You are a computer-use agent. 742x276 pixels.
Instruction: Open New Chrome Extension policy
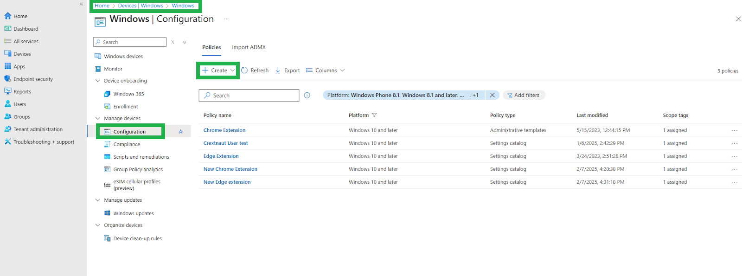click(x=230, y=169)
